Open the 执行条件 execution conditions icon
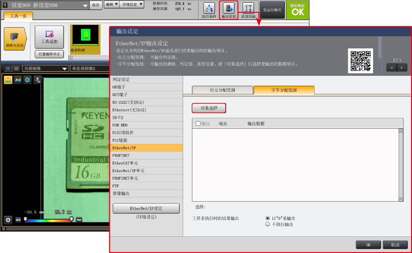This screenshot has height=253, width=412. 209,10
